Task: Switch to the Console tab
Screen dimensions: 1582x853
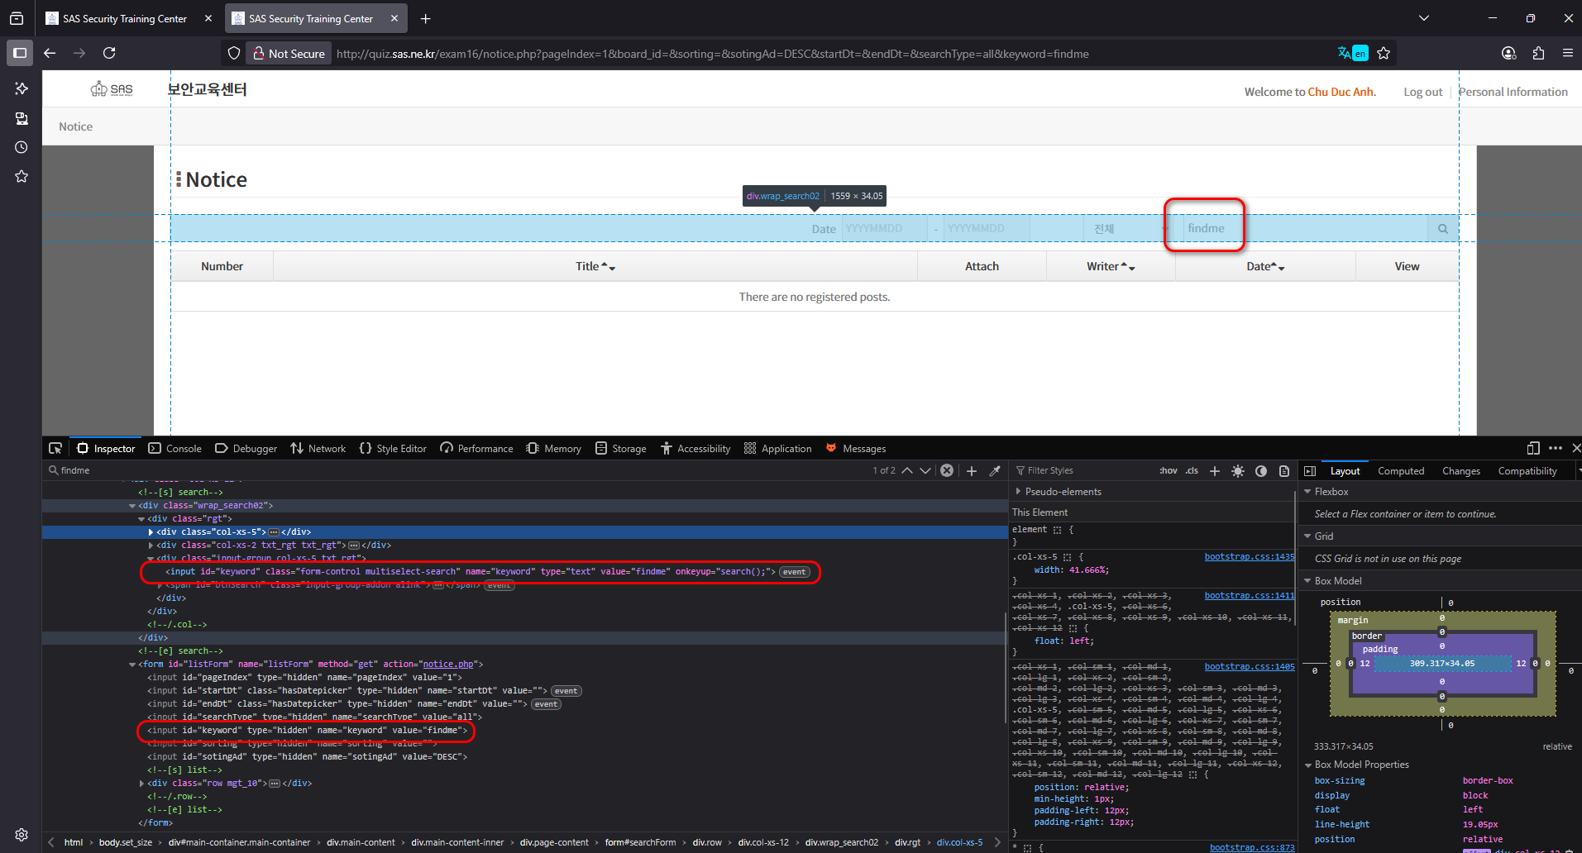Action: coord(175,448)
